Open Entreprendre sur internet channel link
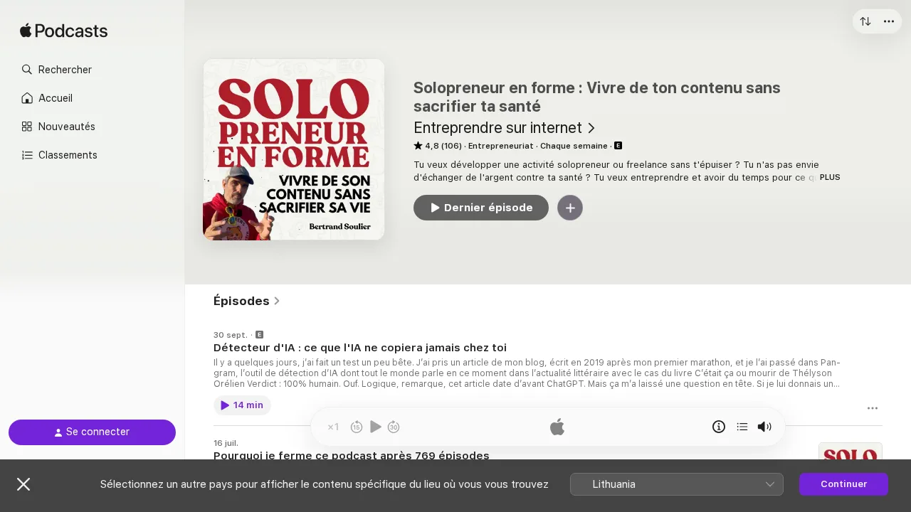The height and width of the screenshot is (512, 911). 505,128
